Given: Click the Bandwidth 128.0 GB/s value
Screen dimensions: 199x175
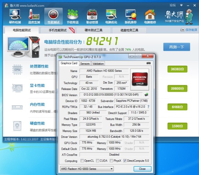Looking at the screenshot, I should 136,131.
